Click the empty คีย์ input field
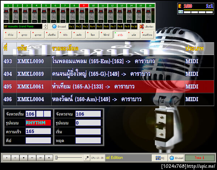The width and height of the screenshot is (217, 170). 38,140
